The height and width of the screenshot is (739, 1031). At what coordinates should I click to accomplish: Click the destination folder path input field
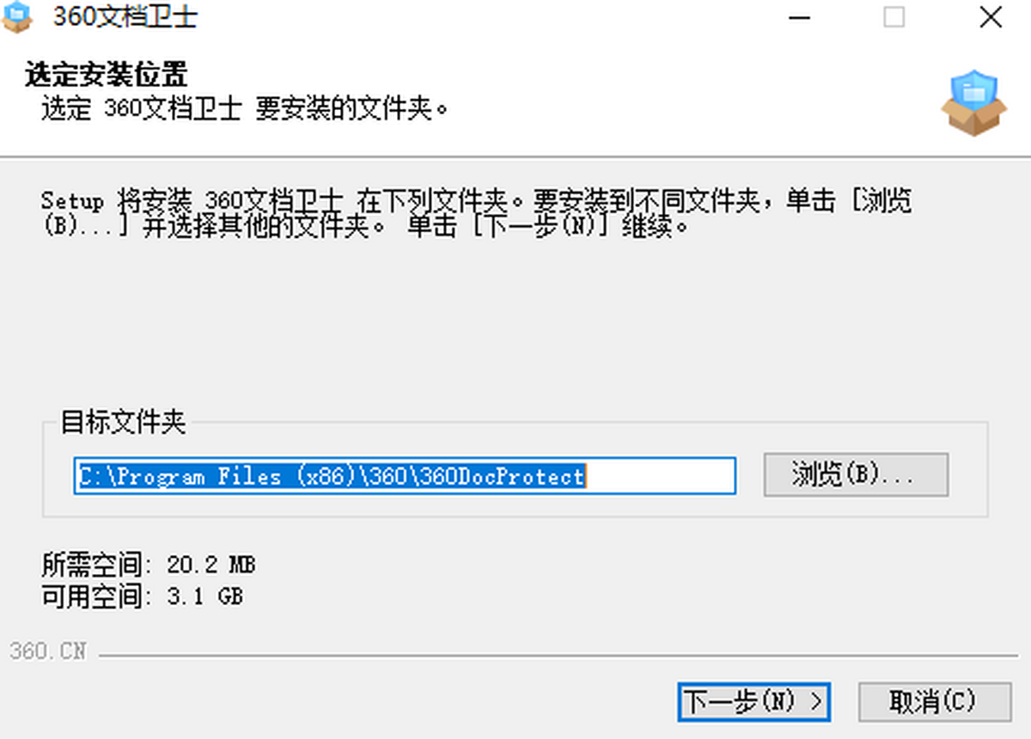click(405, 476)
